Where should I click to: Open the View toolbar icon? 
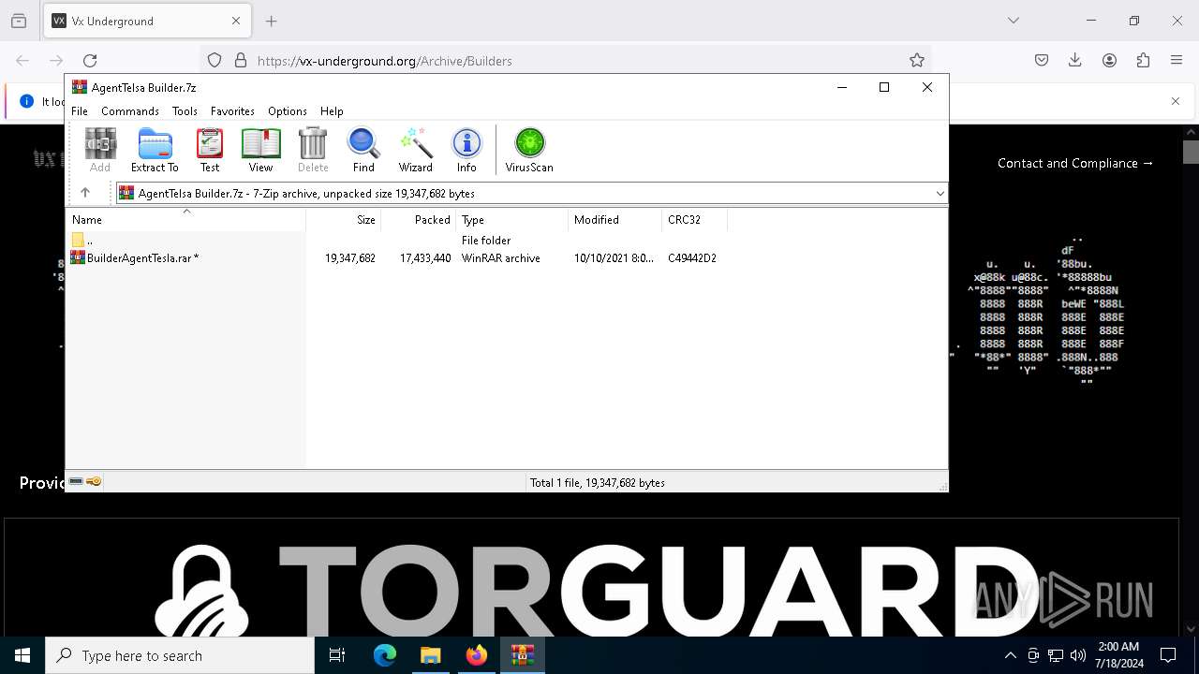(x=260, y=150)
